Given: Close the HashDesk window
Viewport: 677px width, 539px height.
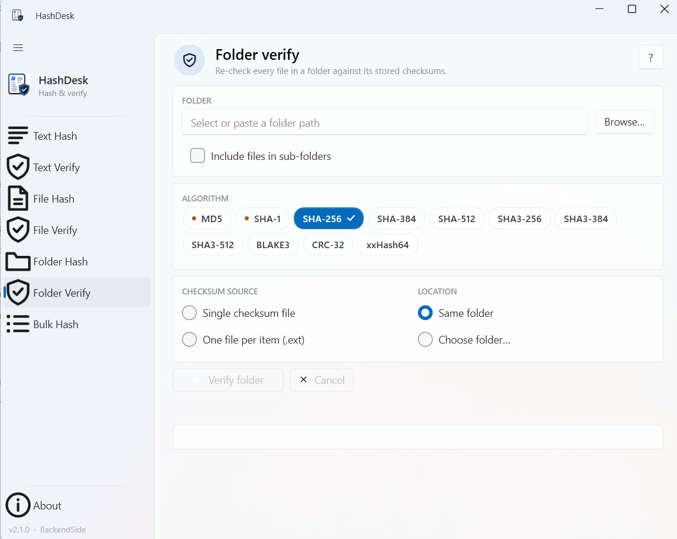Looking at the screenshot, I should (665, 9).
